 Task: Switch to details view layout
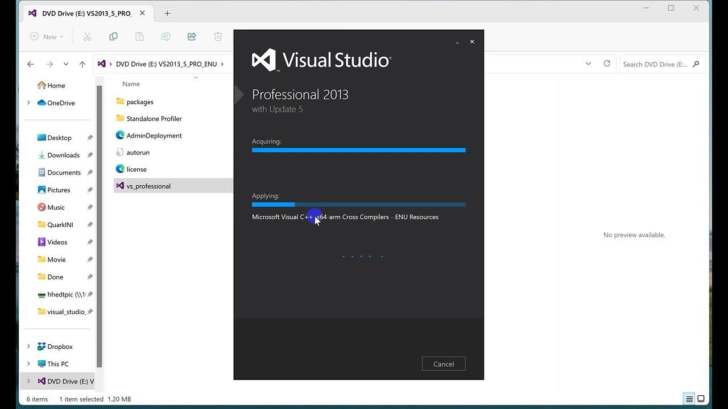point(689,399)
